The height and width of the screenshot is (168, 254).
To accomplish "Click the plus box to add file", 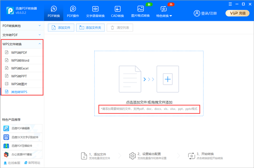I will (168, 79).
